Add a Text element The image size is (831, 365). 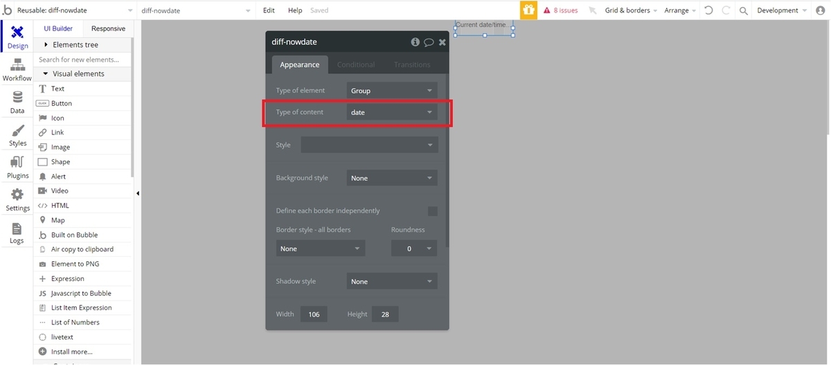pos(82,89)
